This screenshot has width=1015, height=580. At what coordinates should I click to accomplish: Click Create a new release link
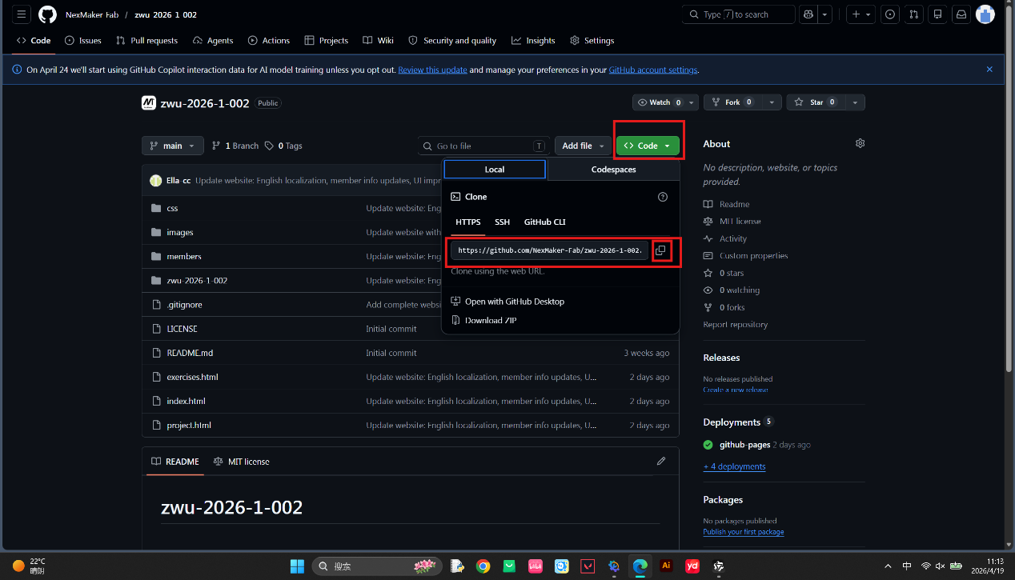point(736,390)
